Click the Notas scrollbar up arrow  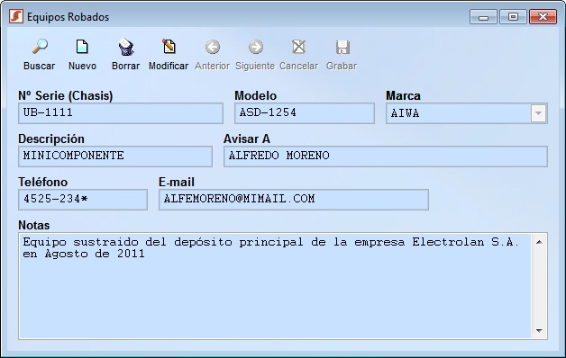pyautogui.click(x=539, y=242)
